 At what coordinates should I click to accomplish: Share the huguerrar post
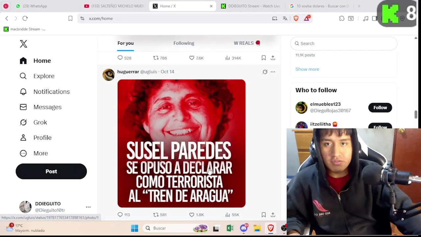[x=273, y=215]
